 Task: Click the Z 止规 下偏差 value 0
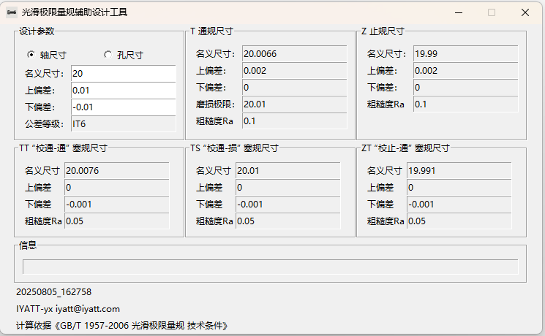pyautogui.click(x=466, y=88)
